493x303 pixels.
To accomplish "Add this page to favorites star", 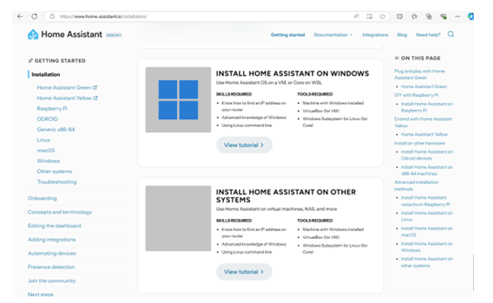I will pos(382,17).
